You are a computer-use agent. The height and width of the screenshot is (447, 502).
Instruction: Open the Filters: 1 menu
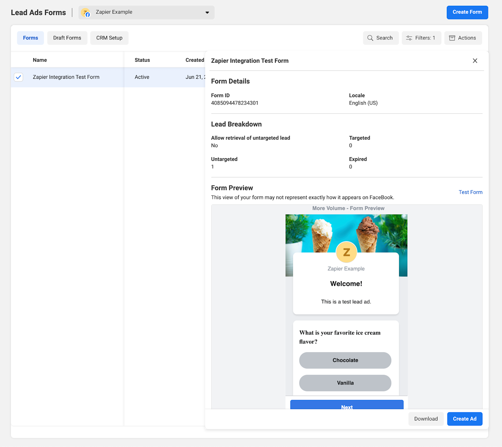[421, 38]
